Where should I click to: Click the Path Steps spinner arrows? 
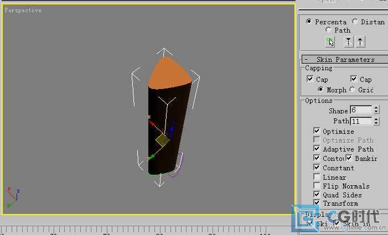[x=376, y=121]
